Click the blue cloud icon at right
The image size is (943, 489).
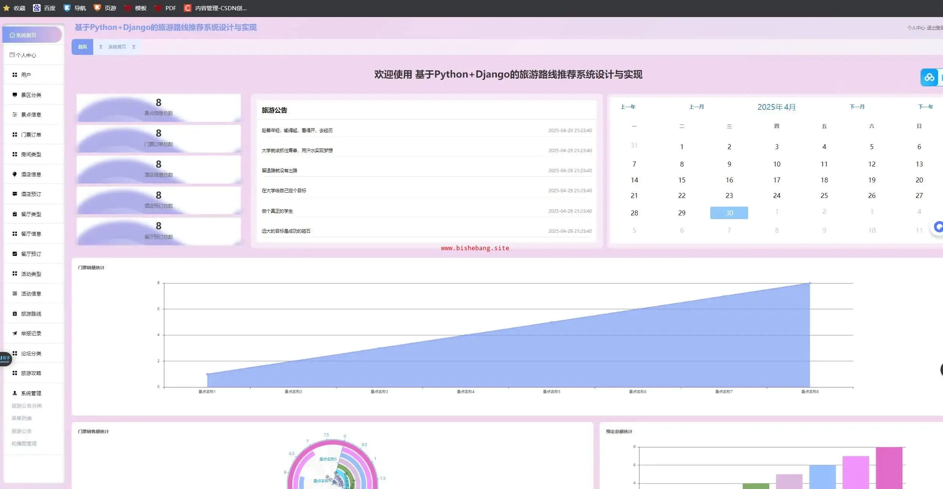pos(929,78)
